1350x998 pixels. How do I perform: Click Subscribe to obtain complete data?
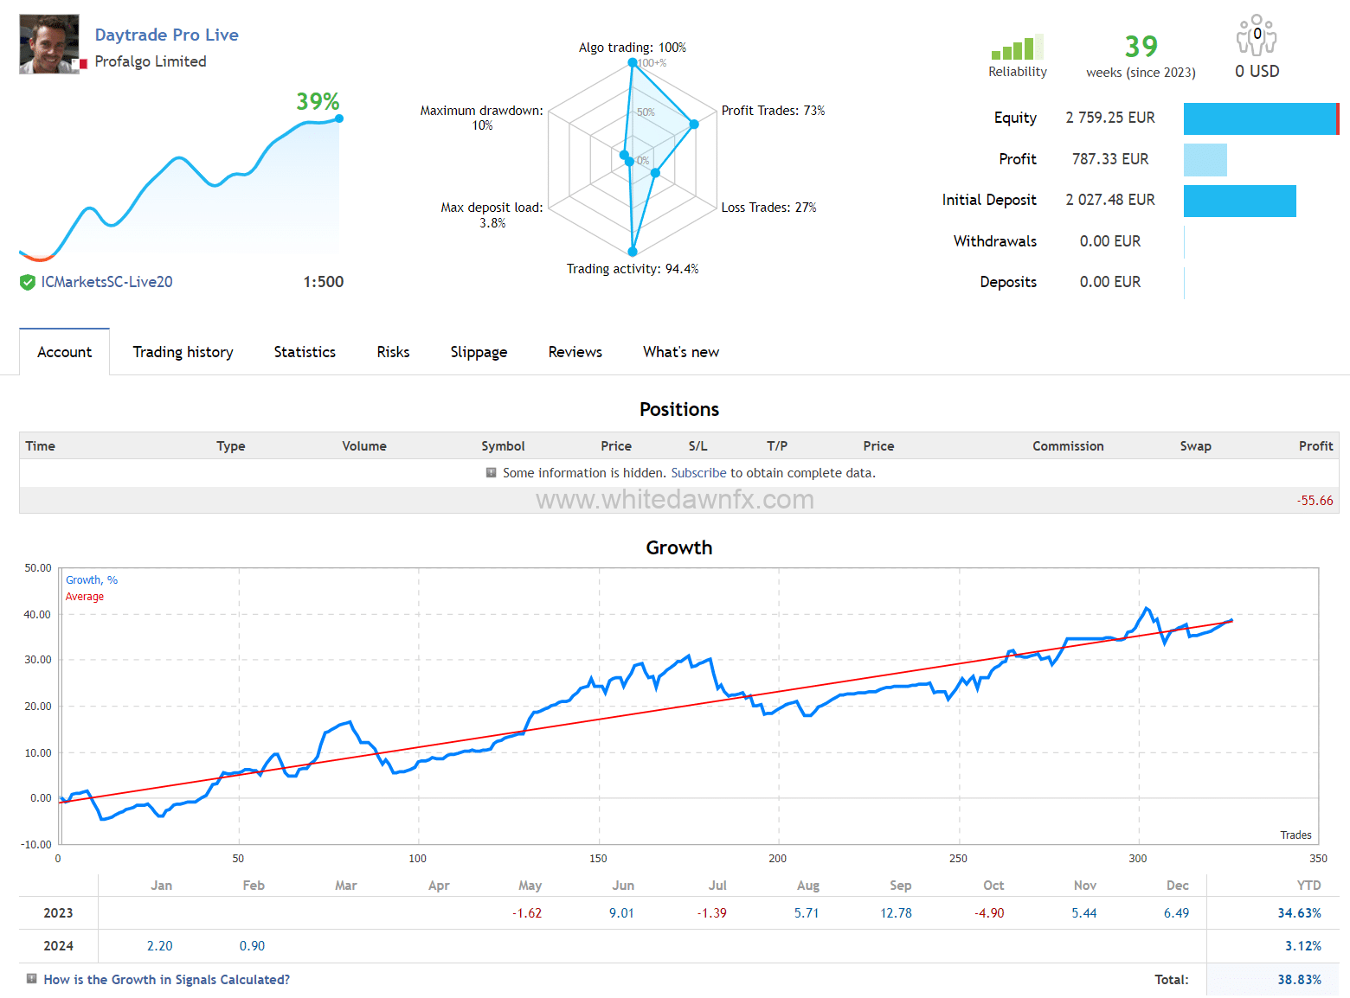(x=698, y=473)
